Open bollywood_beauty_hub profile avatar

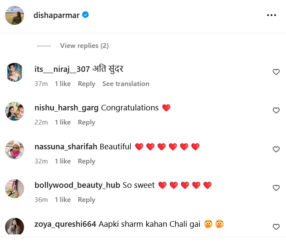(x=15, y=189)
